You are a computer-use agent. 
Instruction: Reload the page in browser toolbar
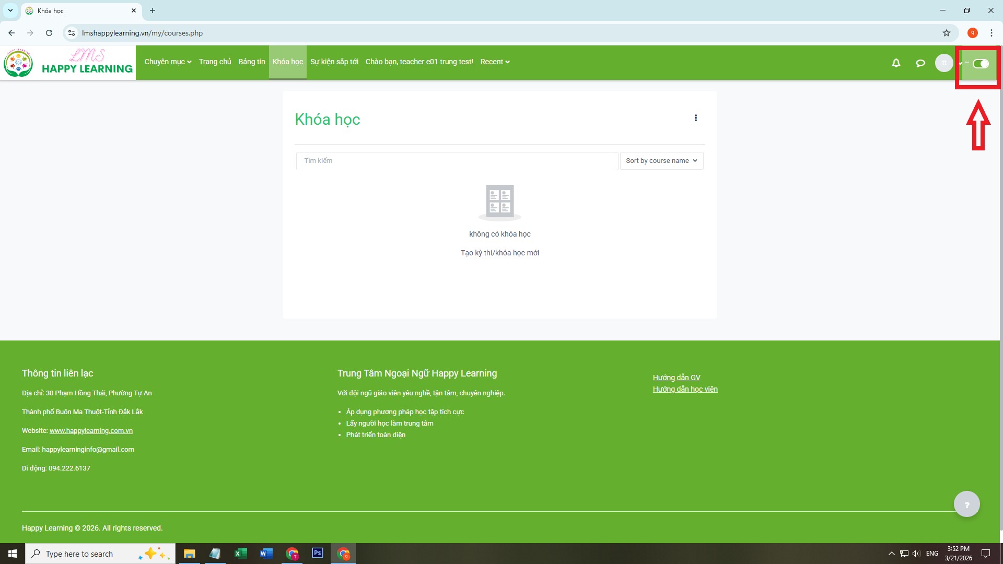pyautogui.click(x=49, y=33)
